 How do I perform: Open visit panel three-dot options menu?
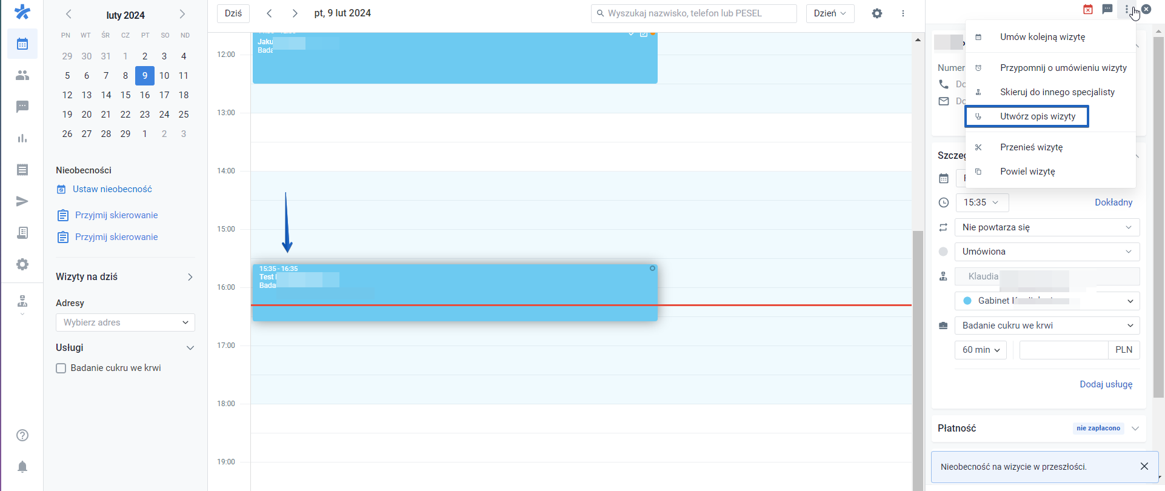(1127, 9)
